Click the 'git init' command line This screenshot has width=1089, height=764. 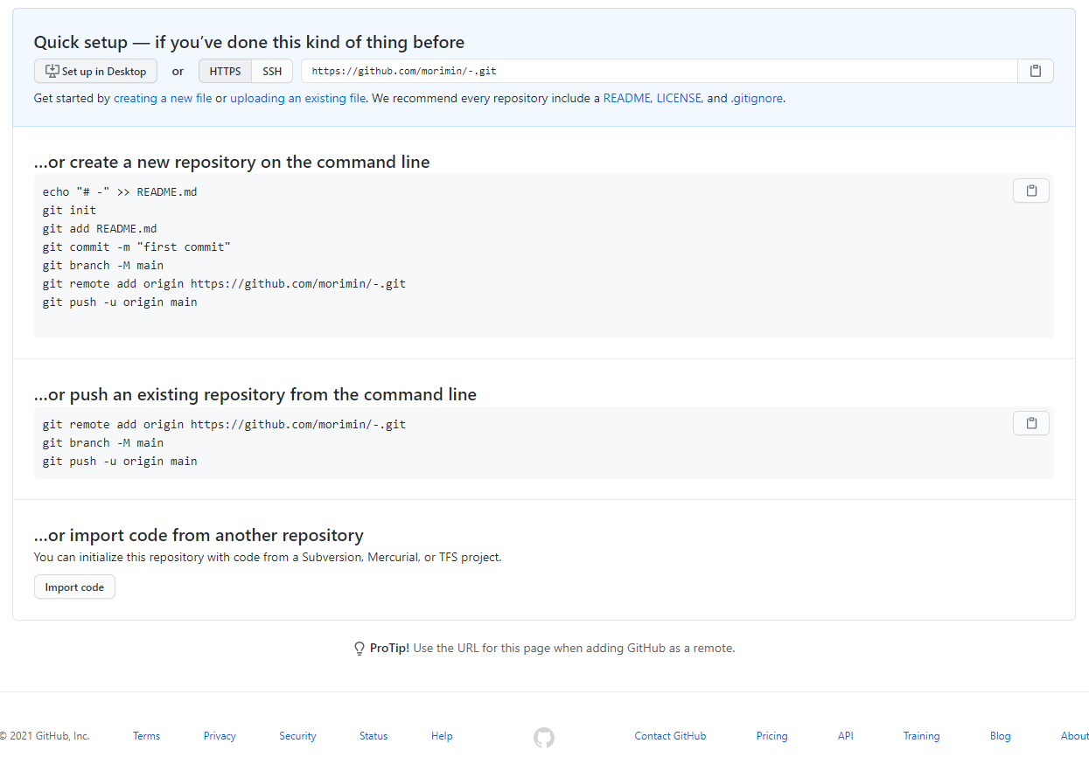69,210
